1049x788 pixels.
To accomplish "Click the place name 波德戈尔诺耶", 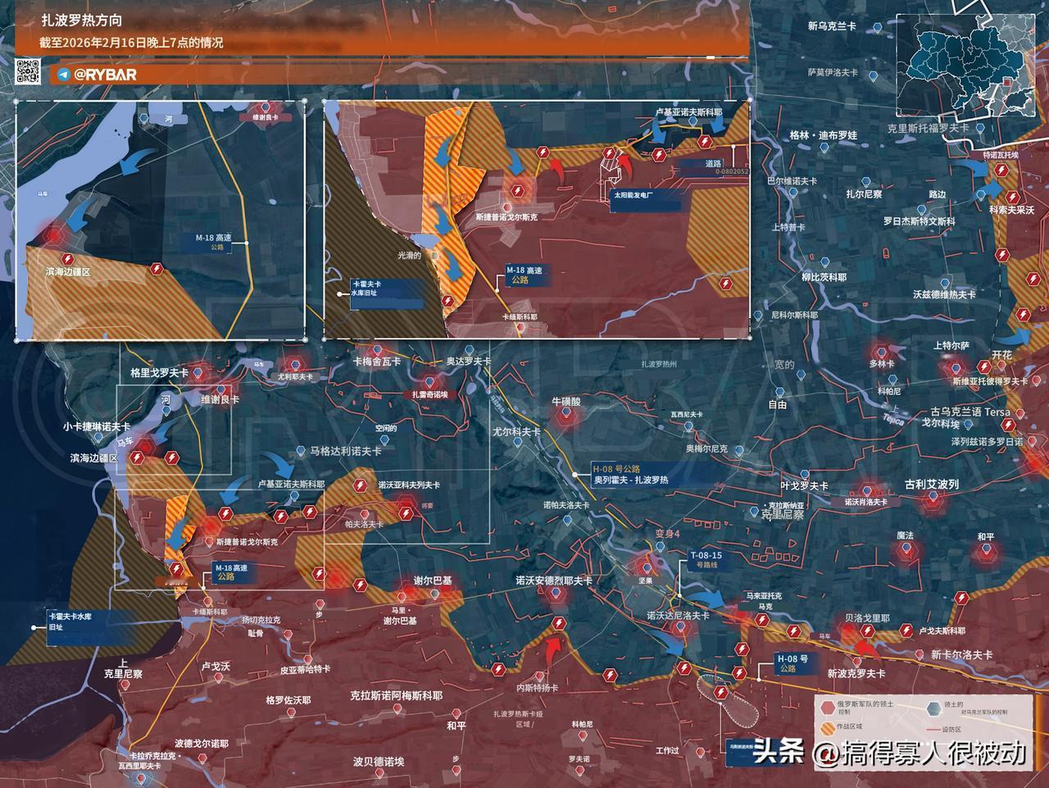I will click(x=202, y=744).
